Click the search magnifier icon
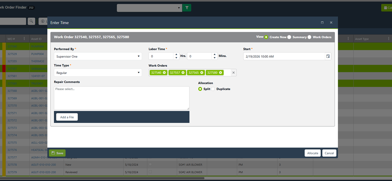 click(x=31, y=21)
